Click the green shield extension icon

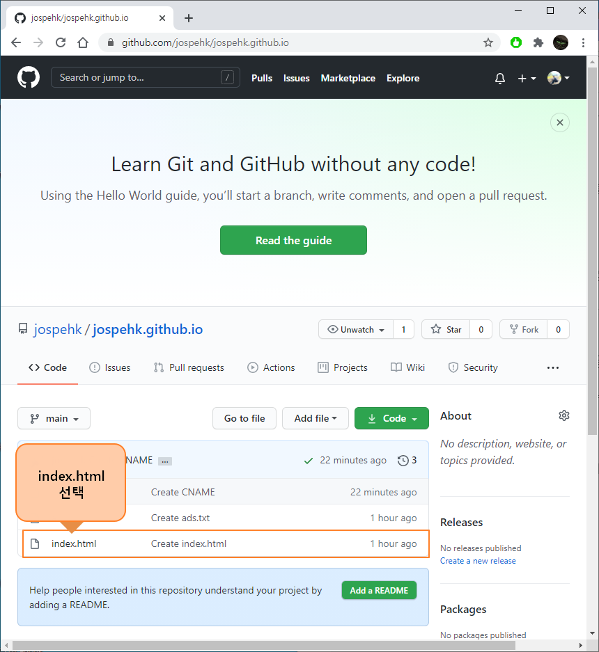pyautogui.click(x=516, y=42)
